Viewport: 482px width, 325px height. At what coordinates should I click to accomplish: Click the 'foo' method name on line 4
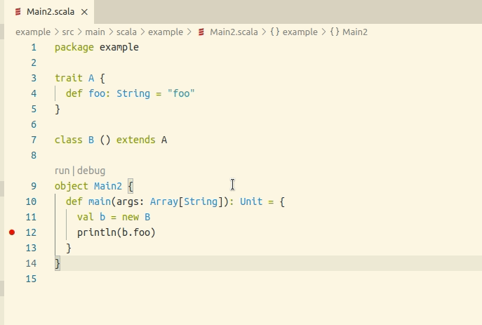click(97, 93)
